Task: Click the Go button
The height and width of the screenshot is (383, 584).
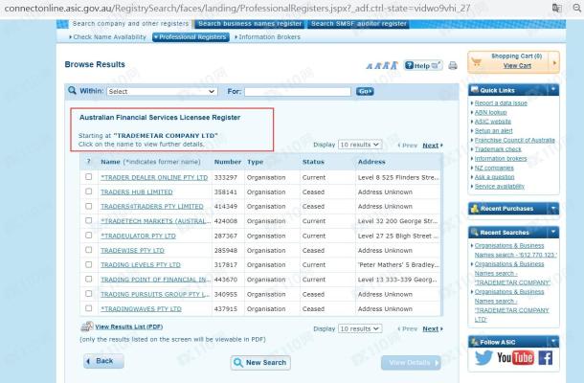Action: pyautogui.click(x=365, y=91)
